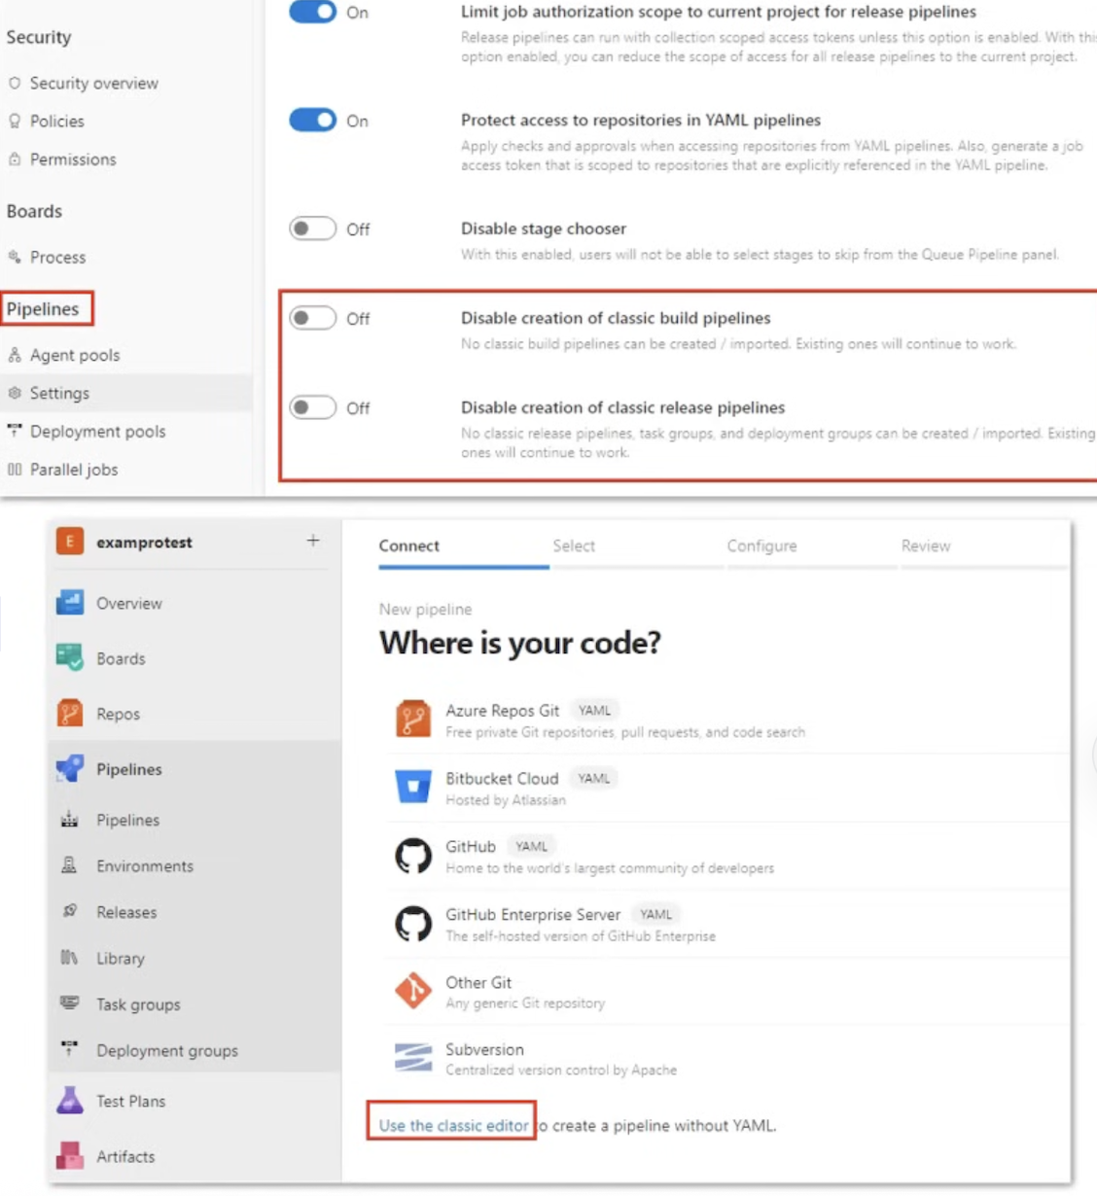Open Agent pools in settings sidebar
Viewport: 1097px width, 1196px height.
pos(75,355)
